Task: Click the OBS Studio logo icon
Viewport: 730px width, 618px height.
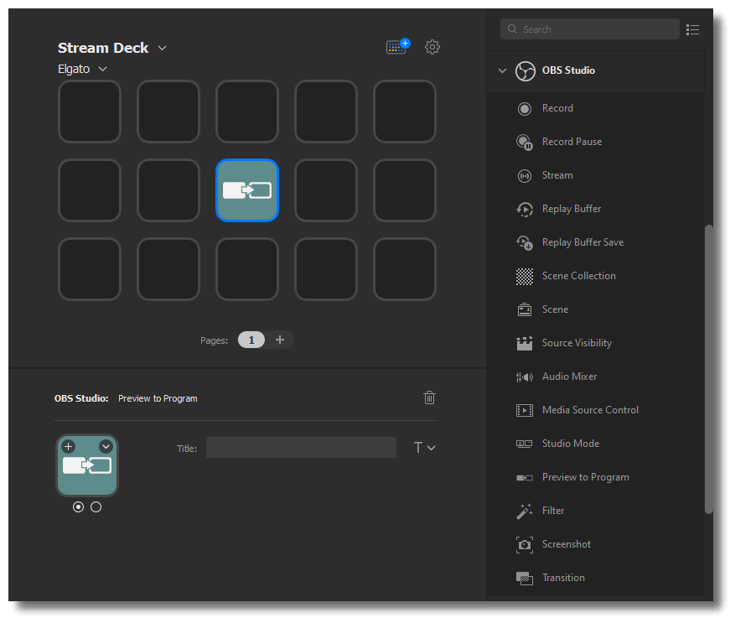Action: pos(525,71)
